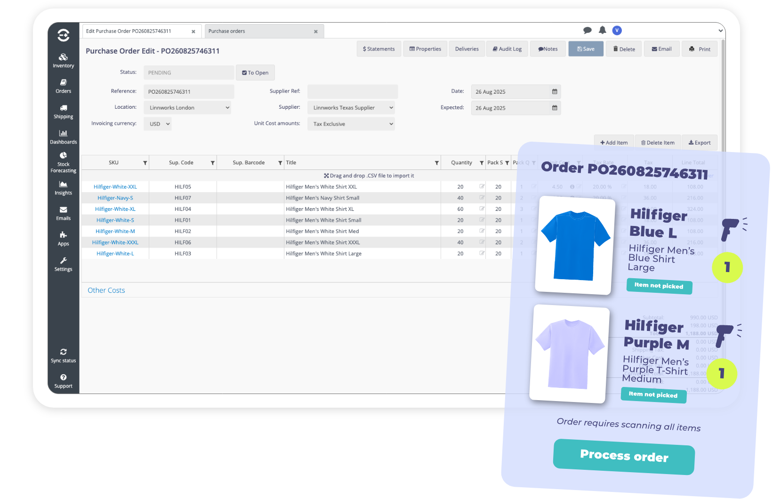Open the chat messages icon
This screenshot has width=773, height=499.
coord(587,31)
